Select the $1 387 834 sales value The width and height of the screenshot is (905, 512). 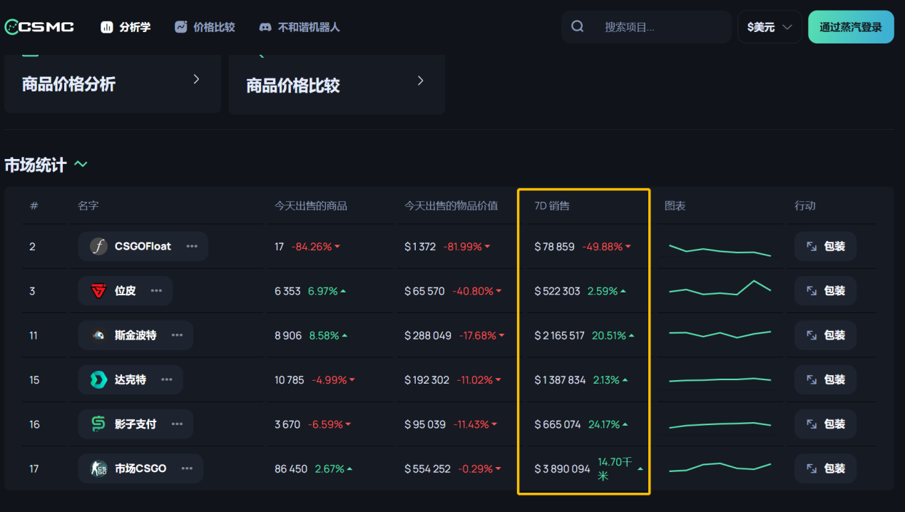pyautogui.click(x=560, y=379)
